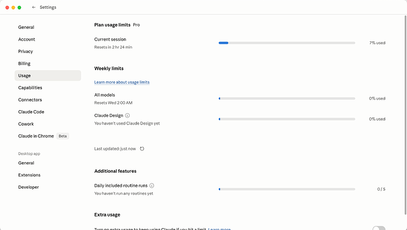The image size is (407, 230).
Task: Refresh usage with the Last updated reload icon
Action: (x=142, y=149)
